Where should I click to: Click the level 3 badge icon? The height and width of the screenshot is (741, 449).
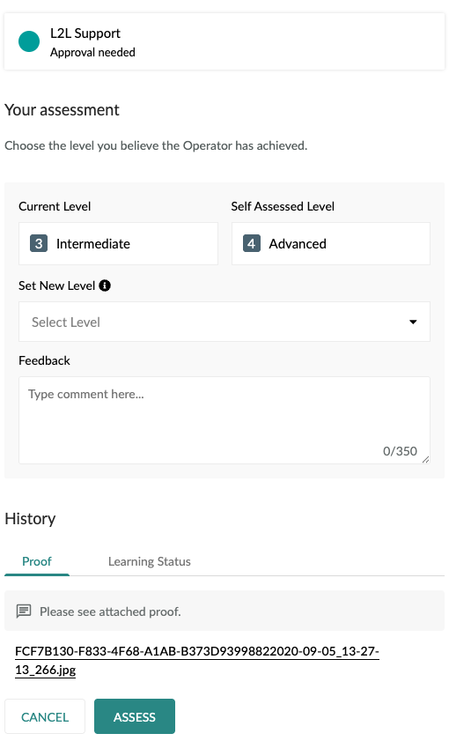(39, 243)
